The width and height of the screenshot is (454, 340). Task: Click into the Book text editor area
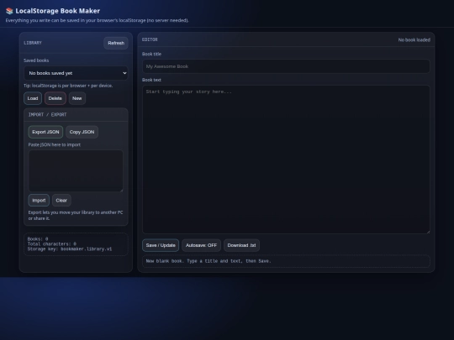click(x=286, y=160)
